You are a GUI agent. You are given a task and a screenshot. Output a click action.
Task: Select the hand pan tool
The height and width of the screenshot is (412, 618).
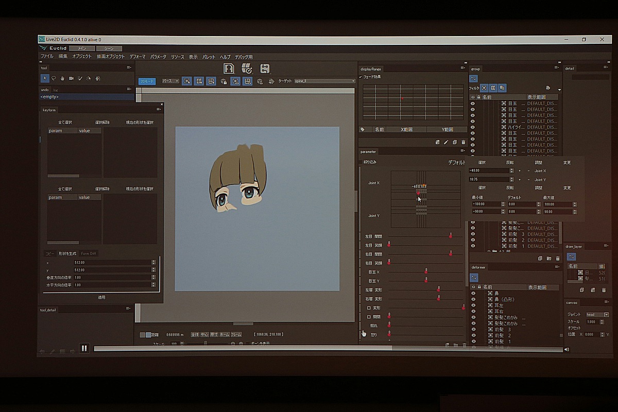coord(62,78)
